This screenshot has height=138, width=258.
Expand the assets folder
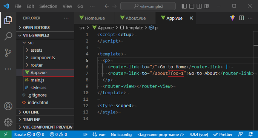45,50
